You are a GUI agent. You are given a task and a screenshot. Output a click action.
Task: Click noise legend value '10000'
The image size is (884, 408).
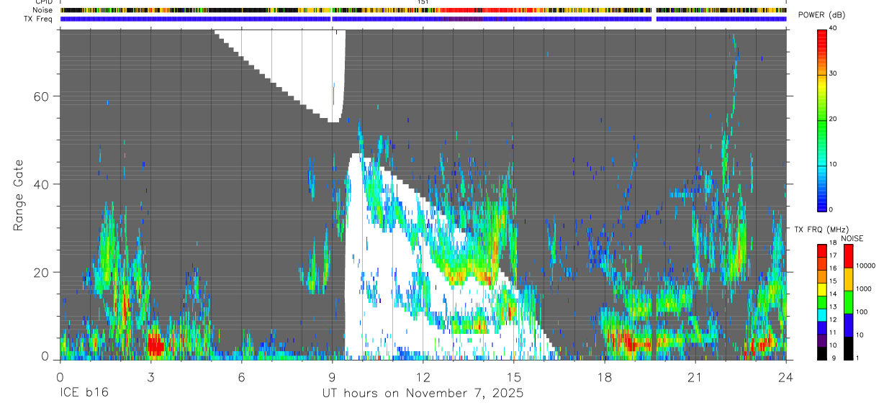[x=865, y=266]
